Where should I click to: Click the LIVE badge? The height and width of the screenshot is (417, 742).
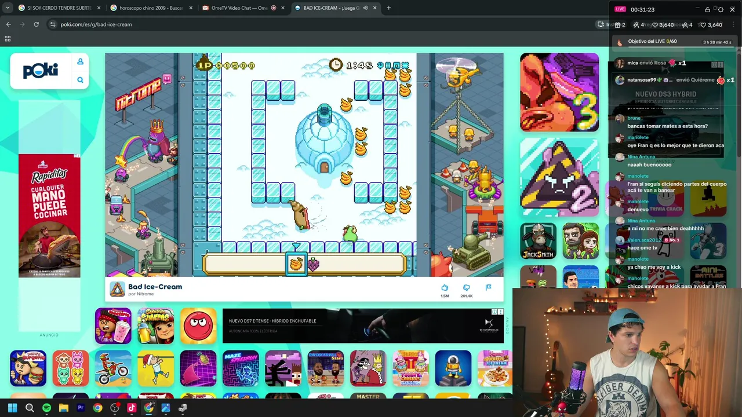pos(620,9)
